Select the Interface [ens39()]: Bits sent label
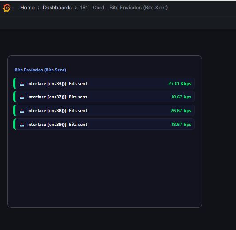Viewport: 236px width, 230px height. point(57,125)
